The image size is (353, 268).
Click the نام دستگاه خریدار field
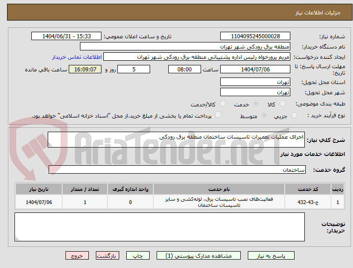185,47
